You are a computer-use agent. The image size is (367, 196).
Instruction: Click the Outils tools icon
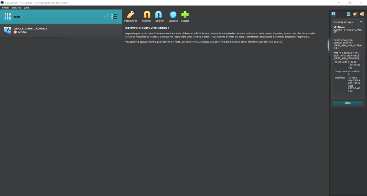pos(7,17)
